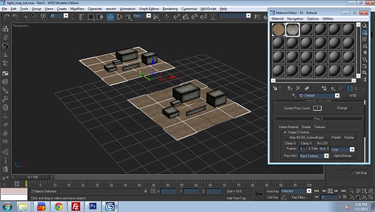Image resolution: width=375 pixels, height=212 pixels.
Task: Toggle the Set Gray checkbox
Action: [x=352, y=173]
